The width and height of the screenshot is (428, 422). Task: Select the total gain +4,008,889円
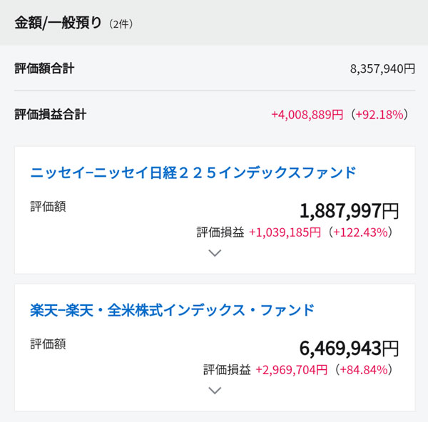[x=307, y=114]
